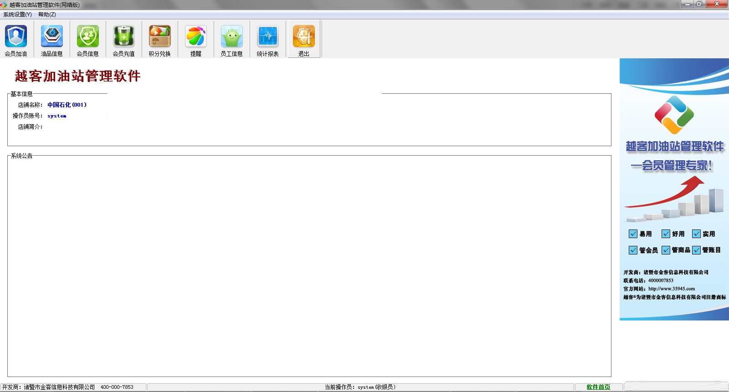Open the 帮助(Z) menu
729x392 pixels.
tap(47, 15)
